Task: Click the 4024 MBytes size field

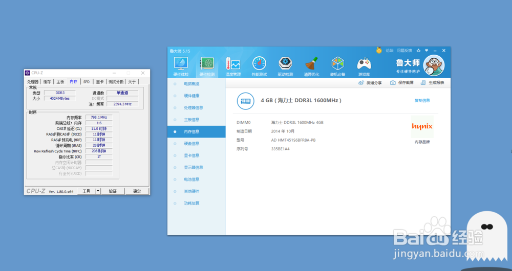Action: point(60,99)
